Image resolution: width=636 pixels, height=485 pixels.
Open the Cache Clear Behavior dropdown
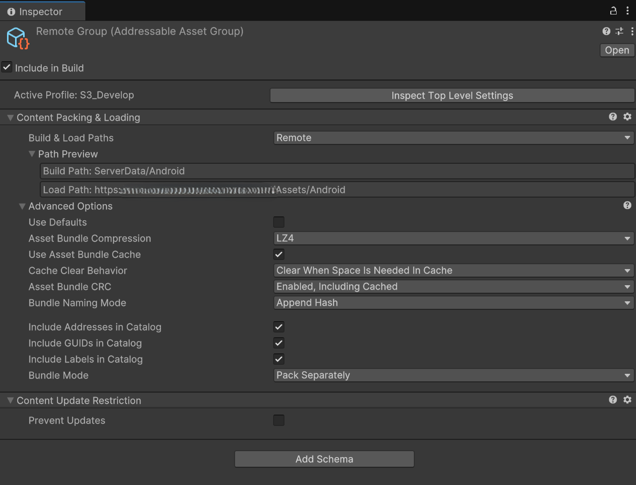click(x=454, y=270)
